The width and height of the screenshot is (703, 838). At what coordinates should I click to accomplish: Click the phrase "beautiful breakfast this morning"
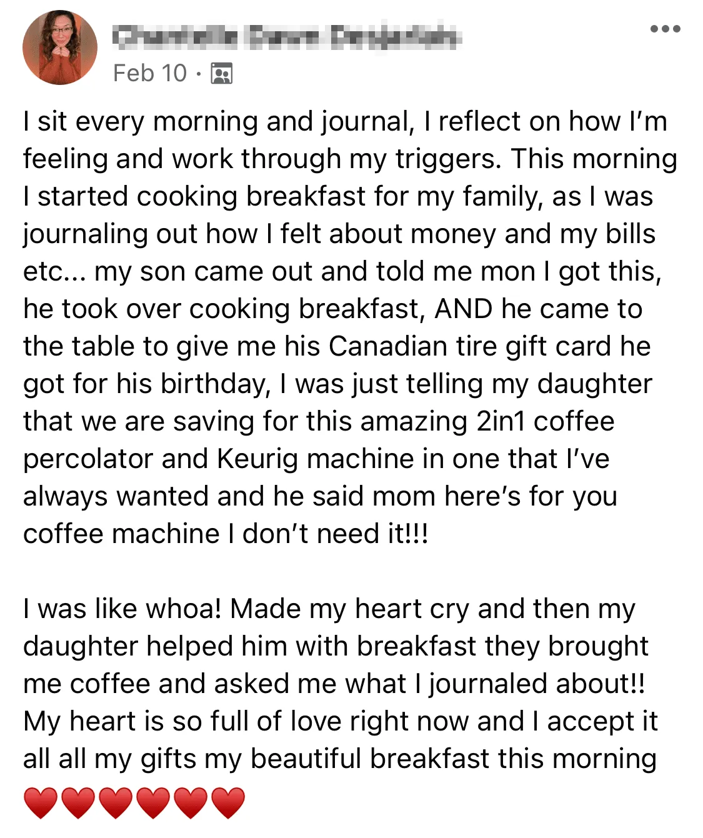[x=454, y=759]
